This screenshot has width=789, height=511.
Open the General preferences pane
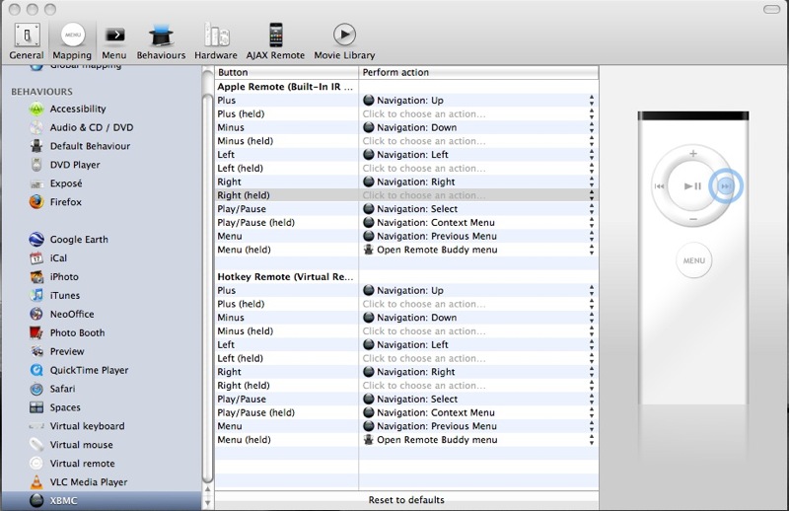(26, 40)
